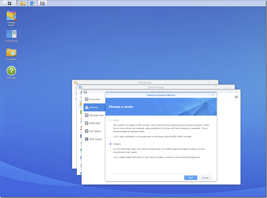Viewport: 267px width, 198px height.
Task: Open Storage Pool in sidebar
Action: click(x=94, y=115)
